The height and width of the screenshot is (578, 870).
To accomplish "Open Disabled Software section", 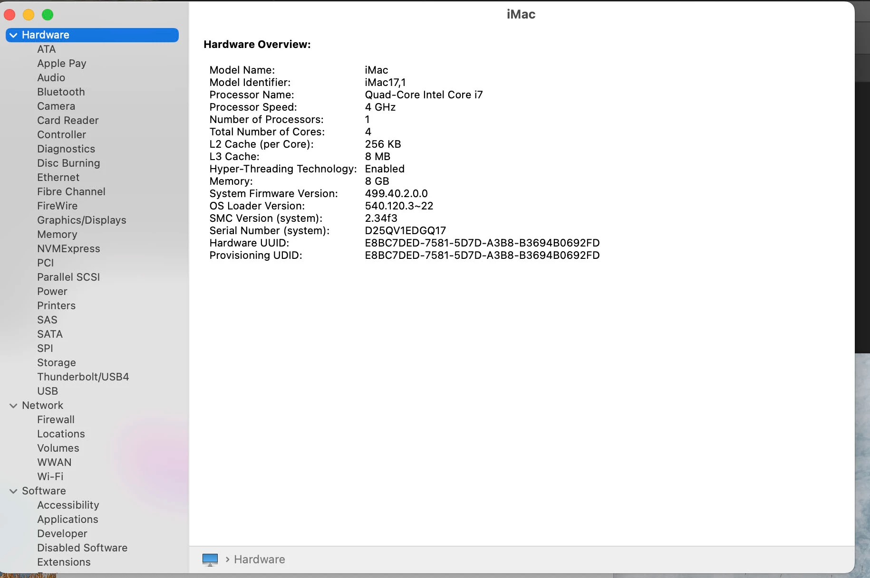I will click(82, 548).
